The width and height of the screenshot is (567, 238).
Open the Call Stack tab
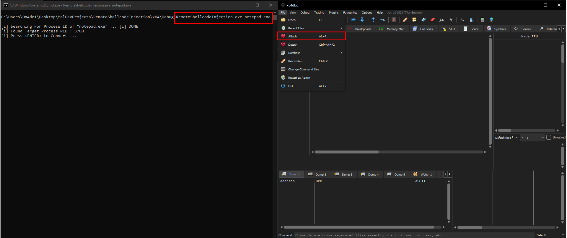click(x=423, y=29)
